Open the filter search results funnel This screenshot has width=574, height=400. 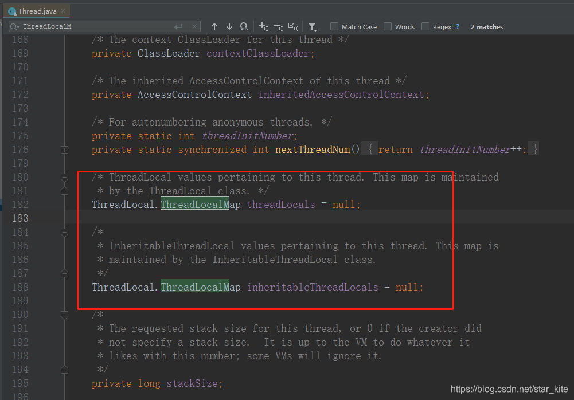click(313, 26)
